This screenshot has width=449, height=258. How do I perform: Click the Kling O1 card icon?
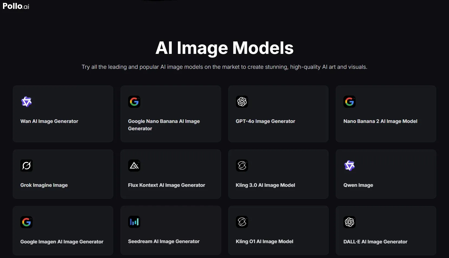[x=242, y=222]
